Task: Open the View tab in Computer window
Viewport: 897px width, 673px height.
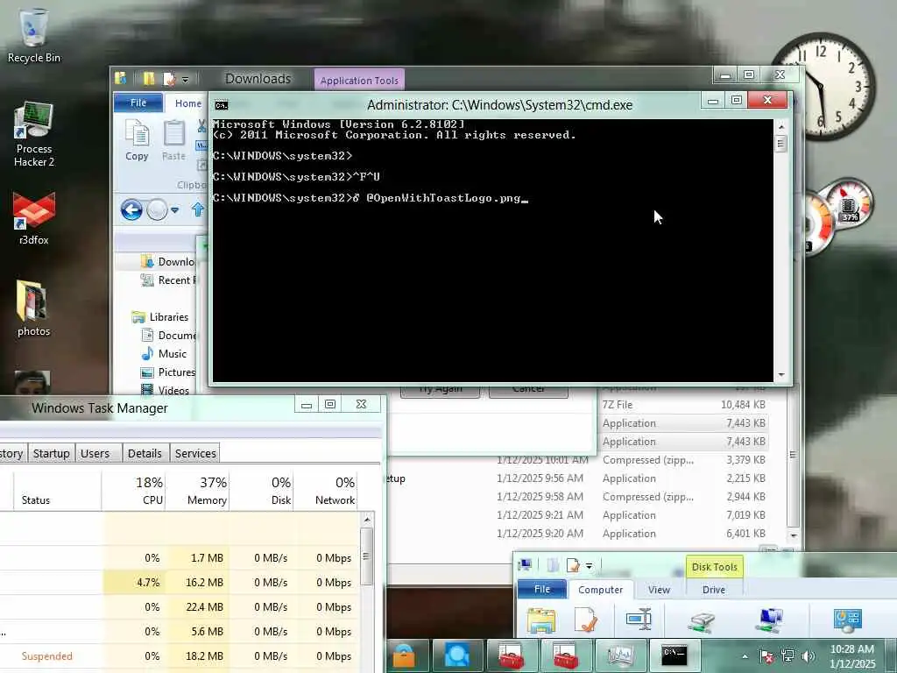Action: point(659,590)
